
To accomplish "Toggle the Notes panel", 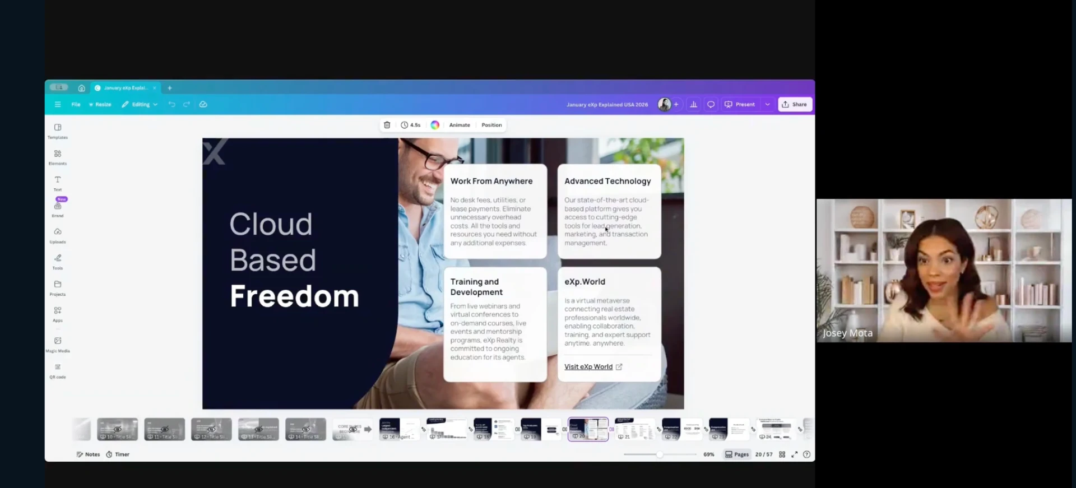I will (88, 454).
